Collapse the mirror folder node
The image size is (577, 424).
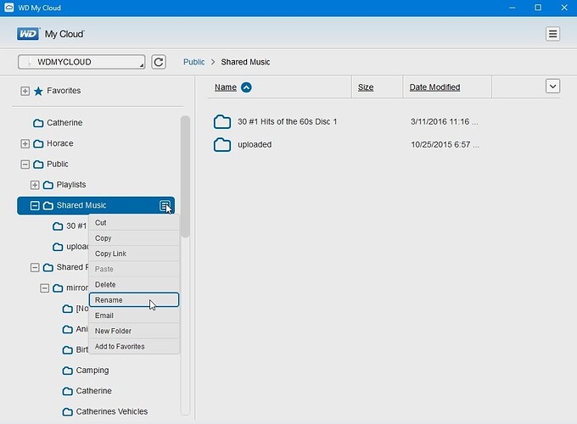click(44, 287)
